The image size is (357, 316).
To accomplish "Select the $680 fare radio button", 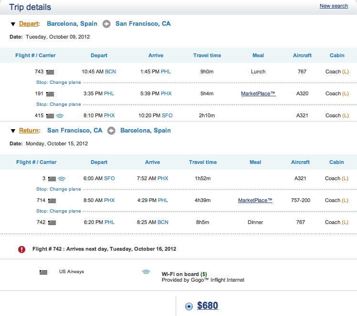I will click(x=189, y=306).
